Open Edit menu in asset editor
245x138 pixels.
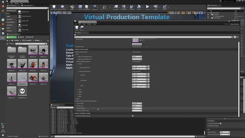click(x=80, y=24)
